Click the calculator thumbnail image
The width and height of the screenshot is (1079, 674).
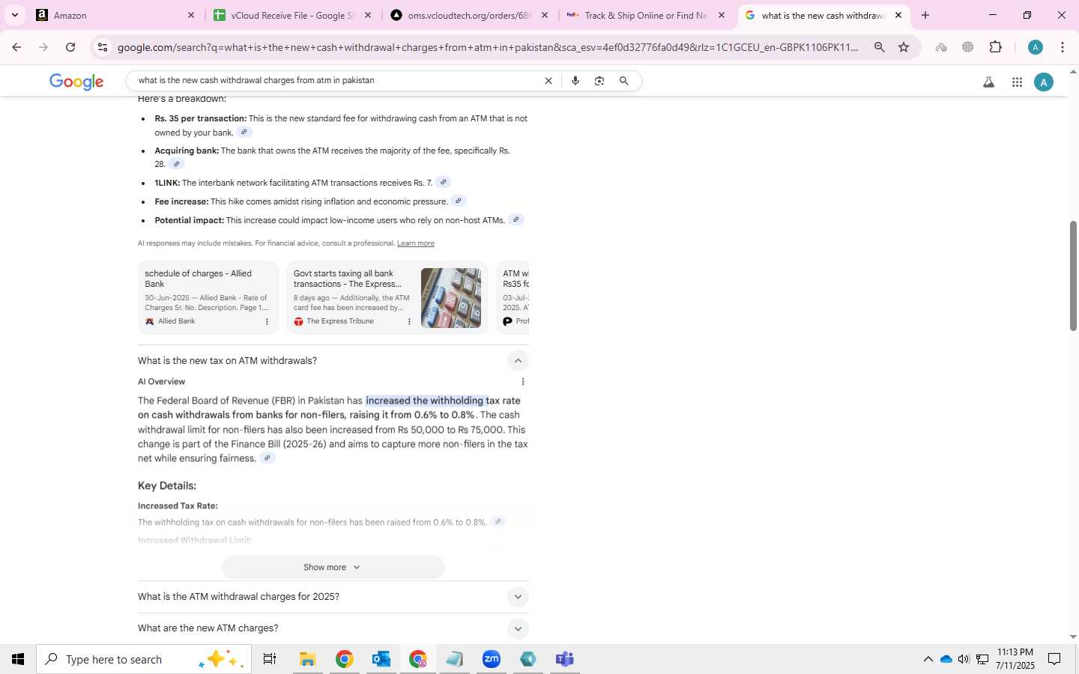pyautogui.click(x=451, y=298)
